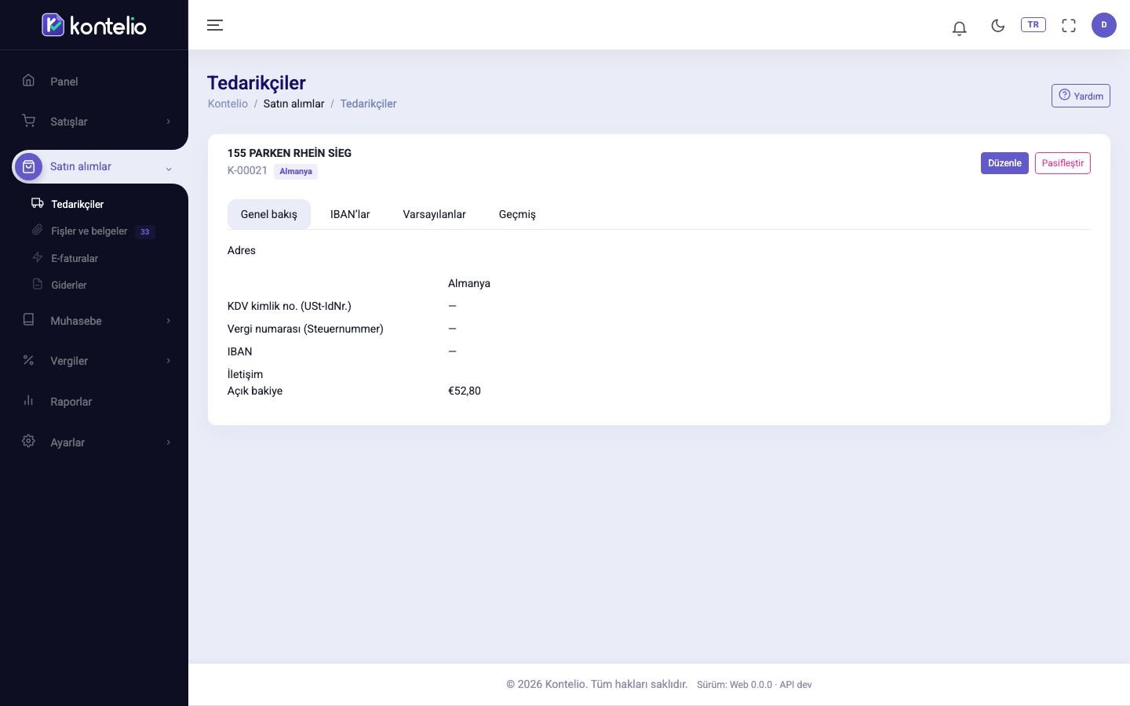Switch to the IBAN'lar tab
Viewport: 1130px width, 706px height.
pos(350,214)
